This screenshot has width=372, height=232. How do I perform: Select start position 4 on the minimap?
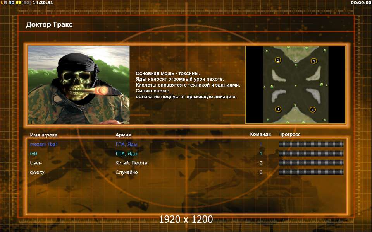click(x=313, y=110)
